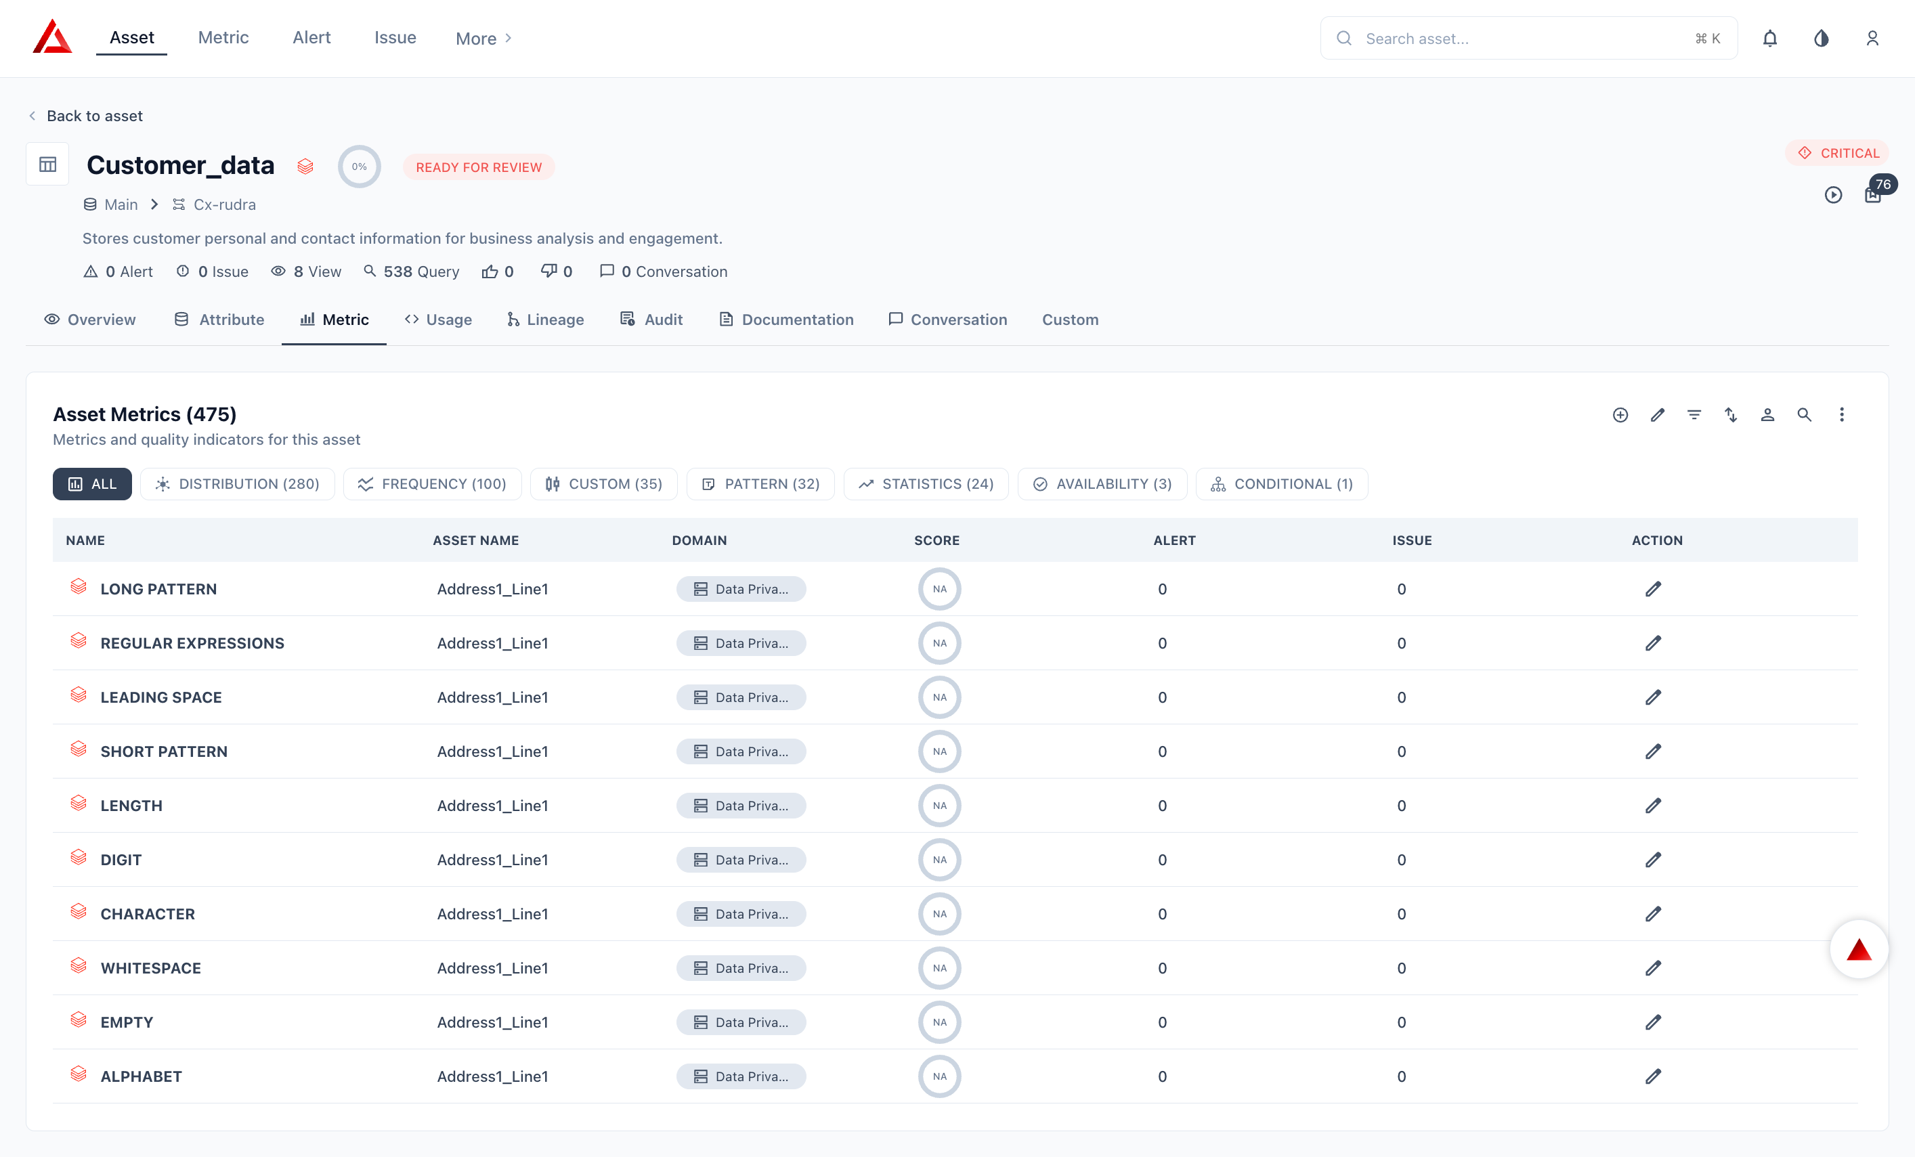Click the thumbs up like icon
The width and height of the screenshot is (1917, 1159).
tap(490, 271)
